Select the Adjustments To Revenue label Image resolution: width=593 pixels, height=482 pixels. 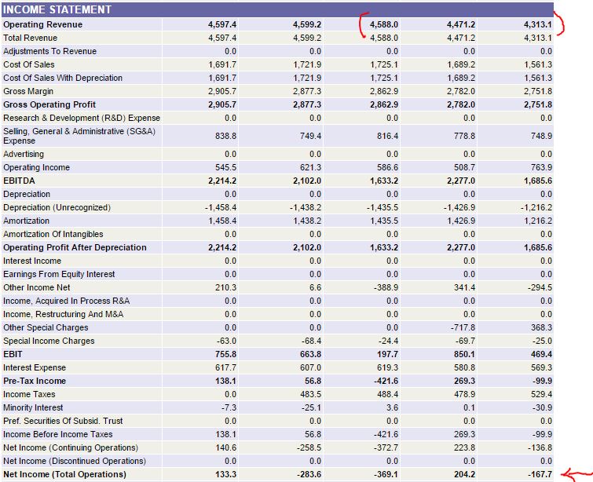(50, 51)
